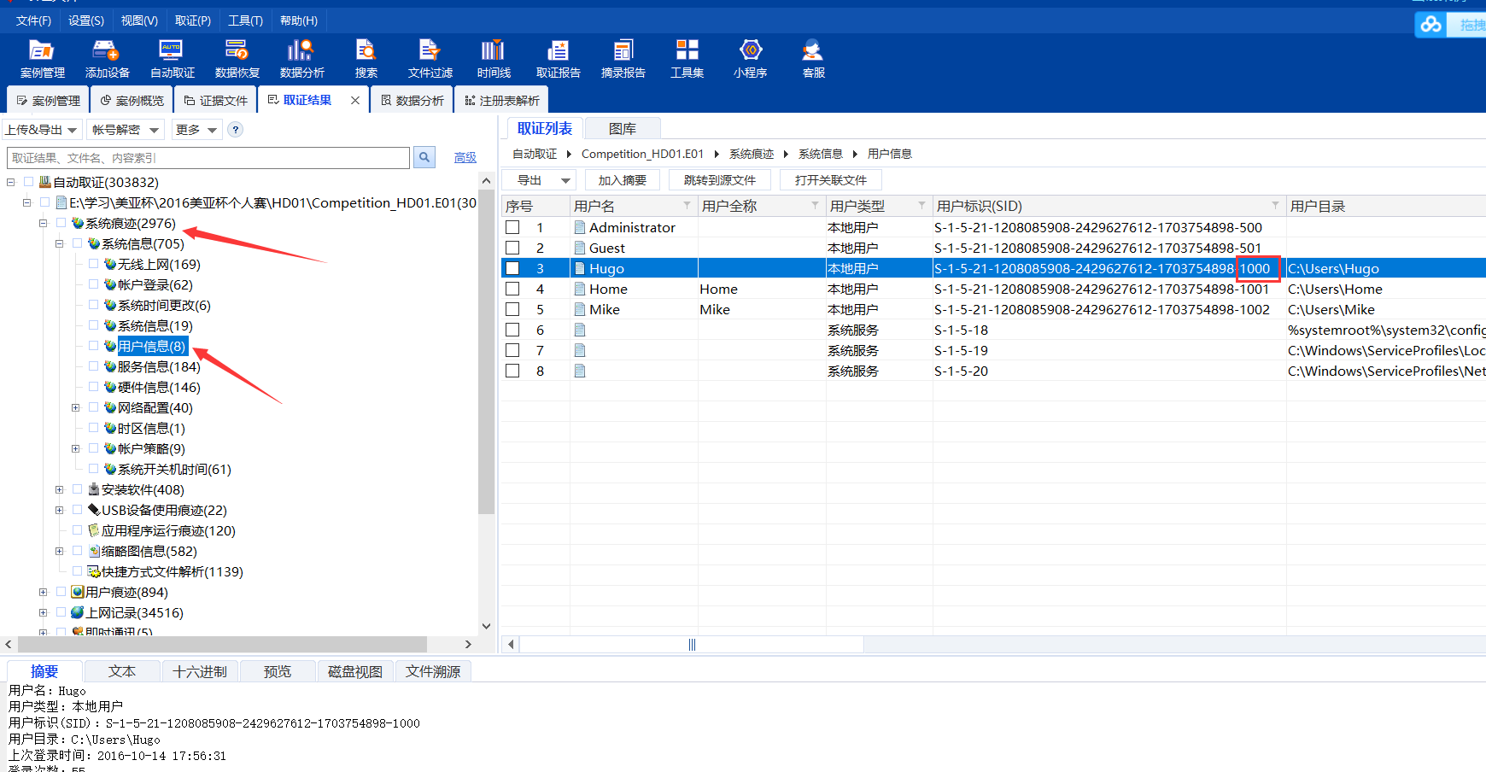Click the 用户标识(SID) column filter icon

point(1276,206)
